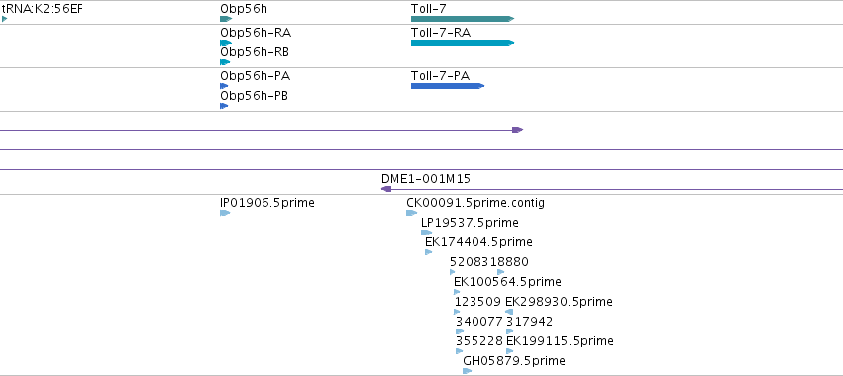Select the LP19537.5prime EST marker
Screen dimensions: 843x376
[x=426, y=233]
